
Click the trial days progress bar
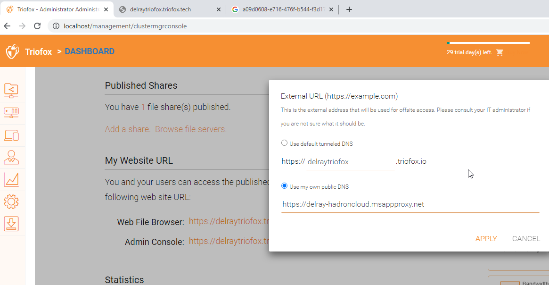tap(488, 43)
